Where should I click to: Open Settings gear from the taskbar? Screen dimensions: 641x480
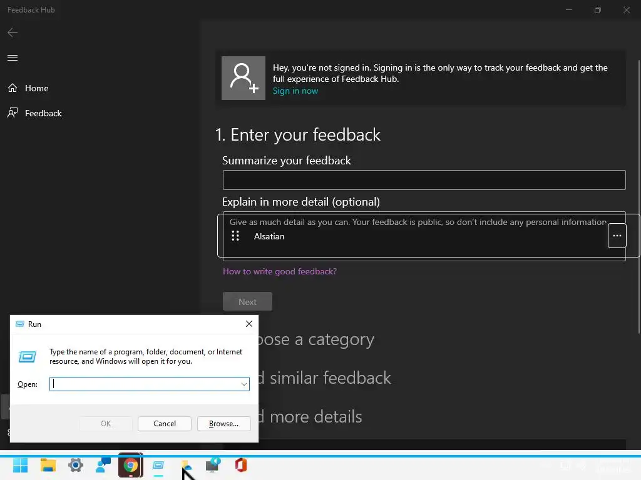point(75,465)
